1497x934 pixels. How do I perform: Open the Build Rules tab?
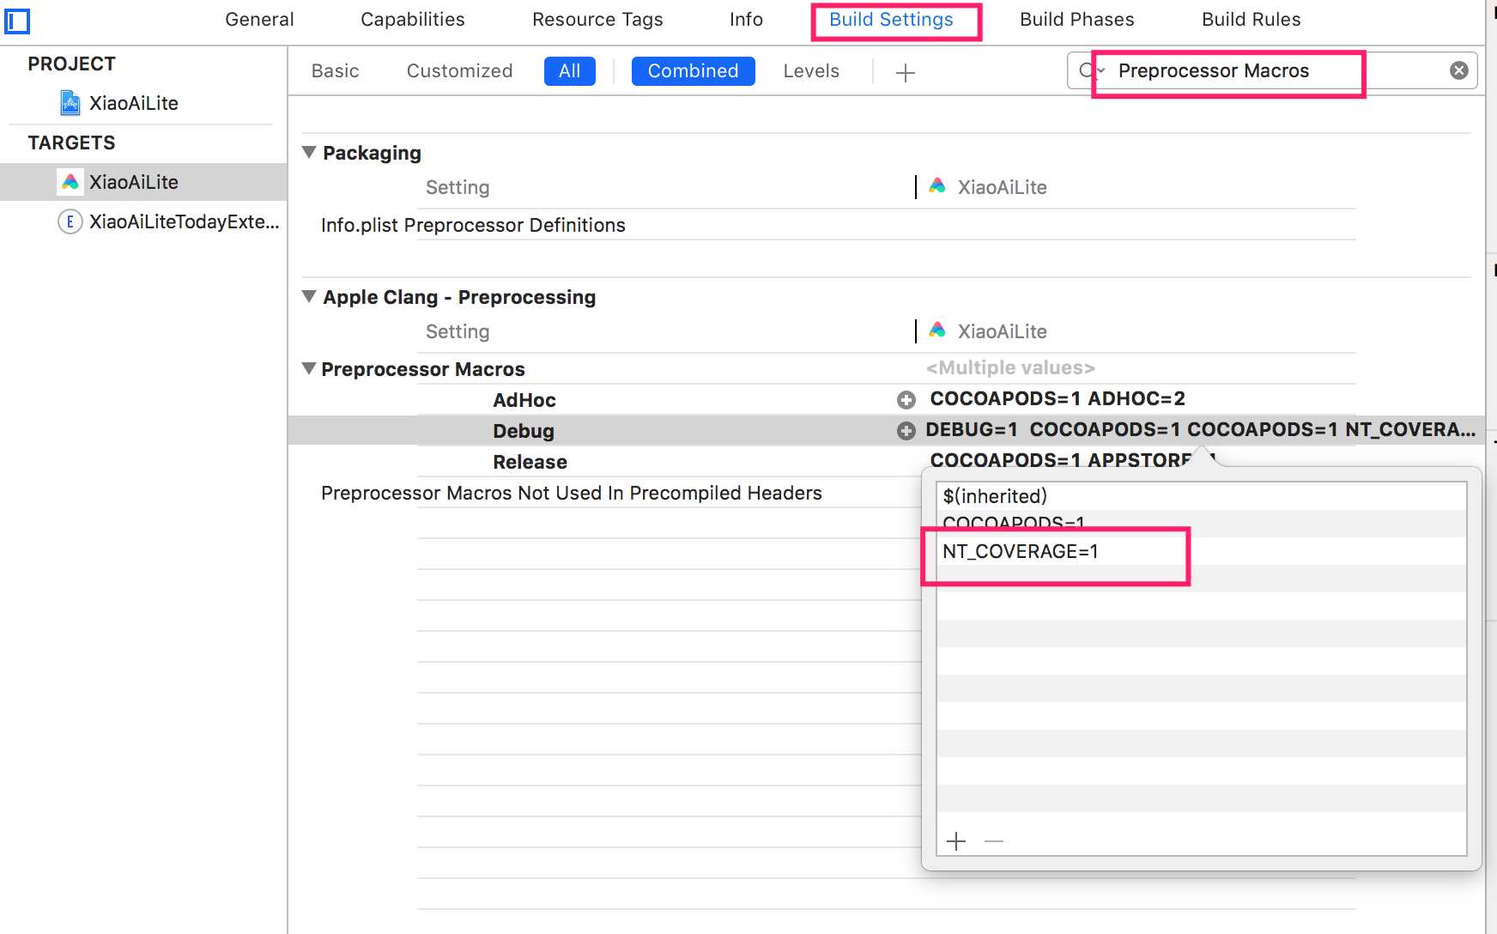click(1251, 20)
